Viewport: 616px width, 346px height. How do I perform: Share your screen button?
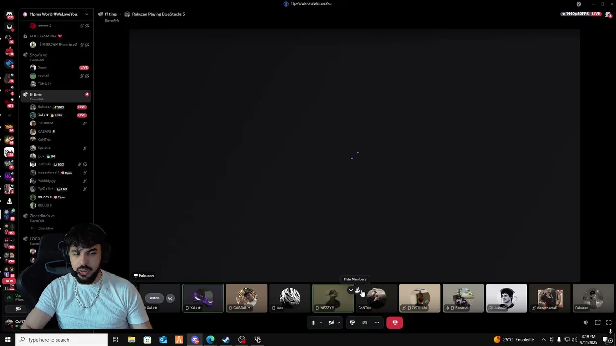[352, 323]
